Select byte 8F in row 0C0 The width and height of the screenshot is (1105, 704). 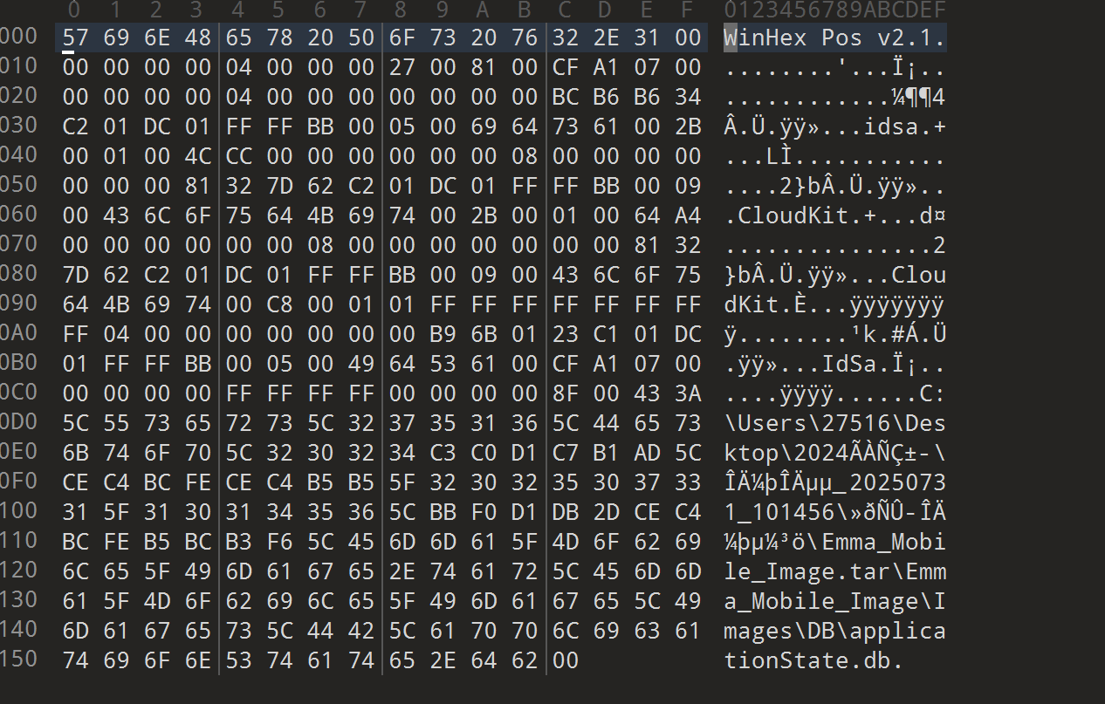565,393
